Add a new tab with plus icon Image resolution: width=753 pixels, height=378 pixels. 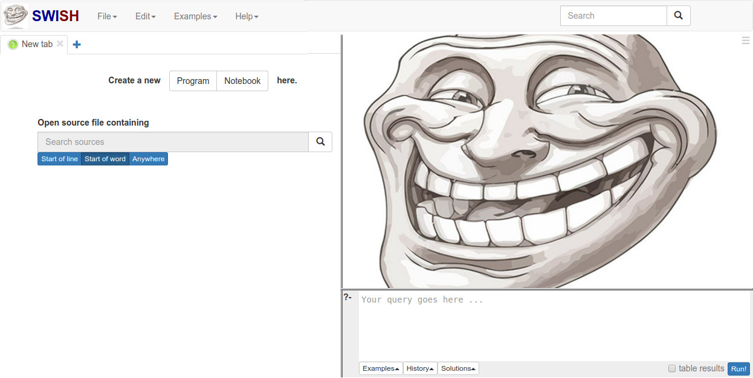coord(77,44)
